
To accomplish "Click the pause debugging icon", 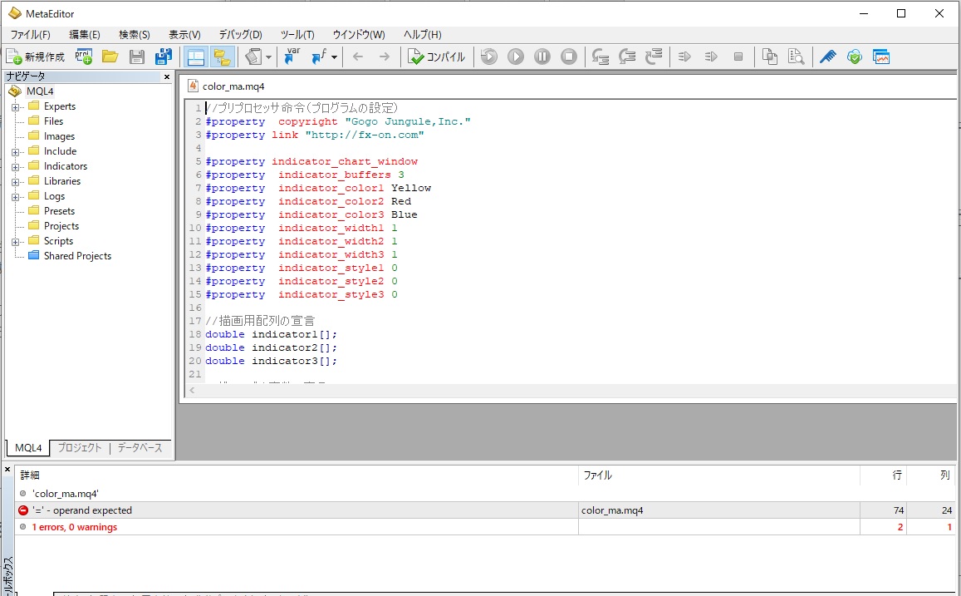I will [542, 57].
